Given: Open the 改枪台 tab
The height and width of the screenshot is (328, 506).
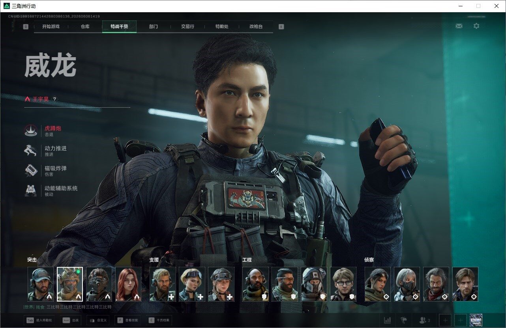Looking at the screenshot, I should [256, 27].
